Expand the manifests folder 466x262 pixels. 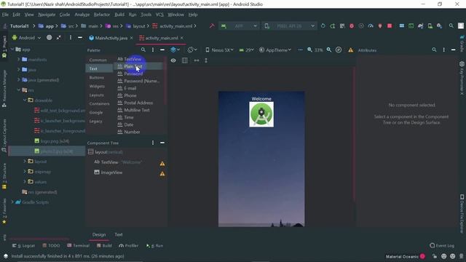[19, 60]
